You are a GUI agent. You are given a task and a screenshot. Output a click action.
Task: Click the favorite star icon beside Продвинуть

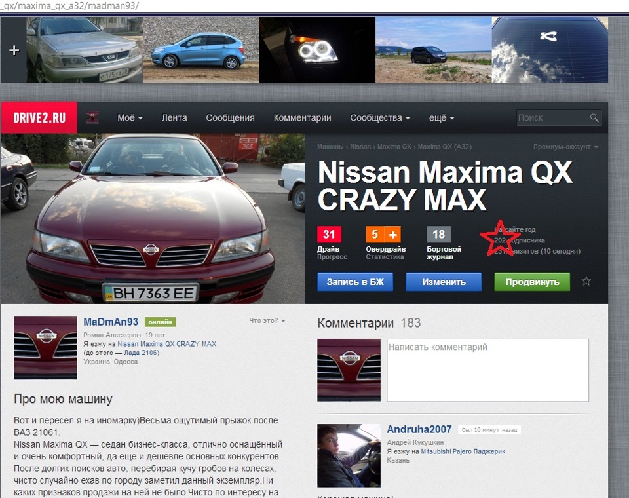[x=586, y=281]
